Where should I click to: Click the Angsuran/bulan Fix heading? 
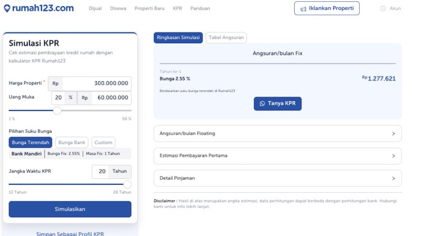277,53
